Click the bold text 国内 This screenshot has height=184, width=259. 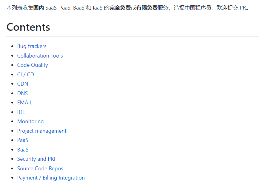tap(38, 8)
